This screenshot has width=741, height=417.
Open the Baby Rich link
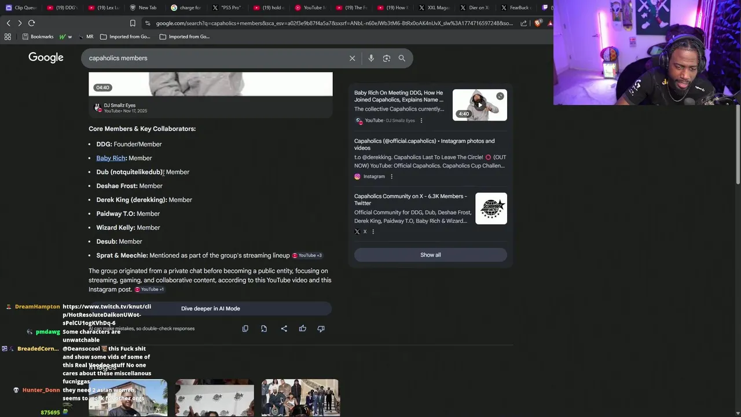tap(111, 158)
